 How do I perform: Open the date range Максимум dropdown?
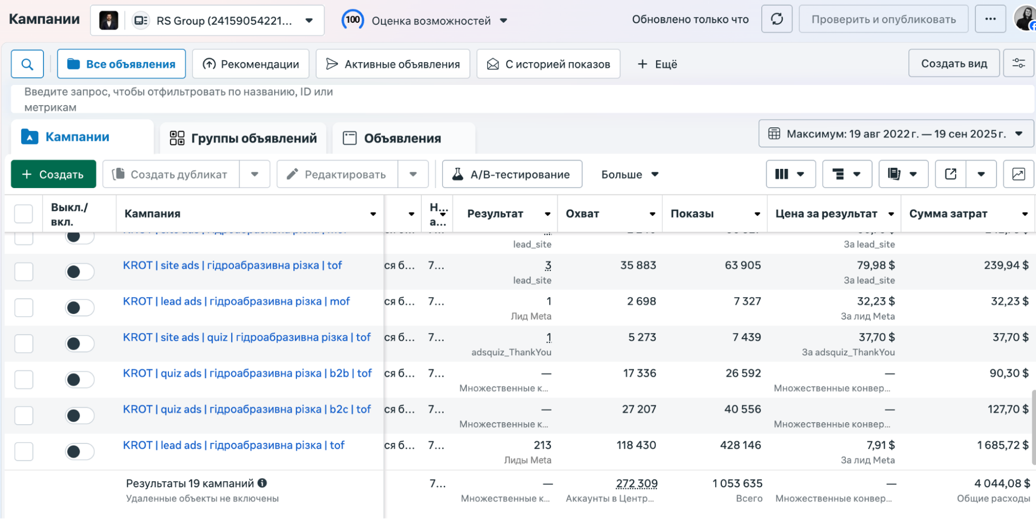click(x=896, y=134)
